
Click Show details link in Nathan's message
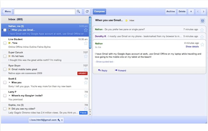[192, 47]
